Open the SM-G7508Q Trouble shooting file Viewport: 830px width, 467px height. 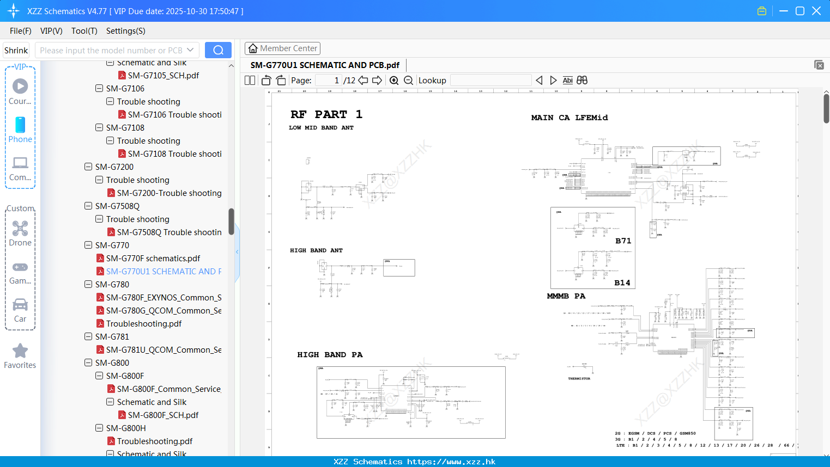point(164,232)
